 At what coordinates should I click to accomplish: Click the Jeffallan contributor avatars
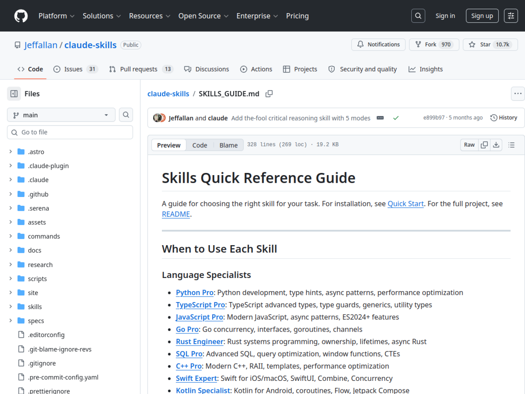[160, 118]
